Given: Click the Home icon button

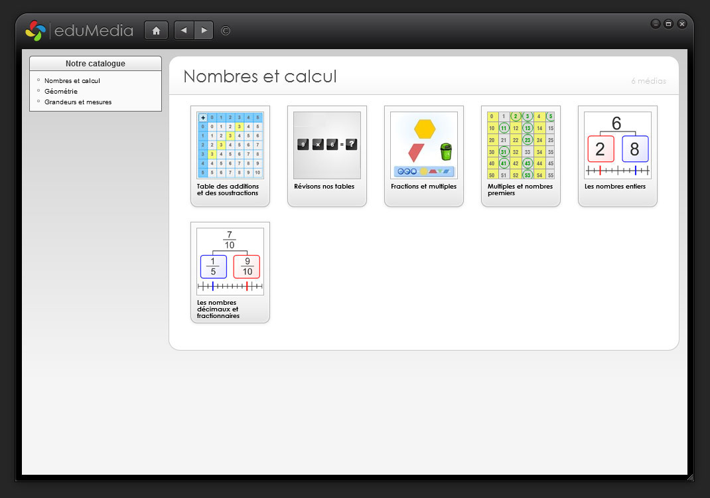Looking at the screenshot, I should pos(156,31).
